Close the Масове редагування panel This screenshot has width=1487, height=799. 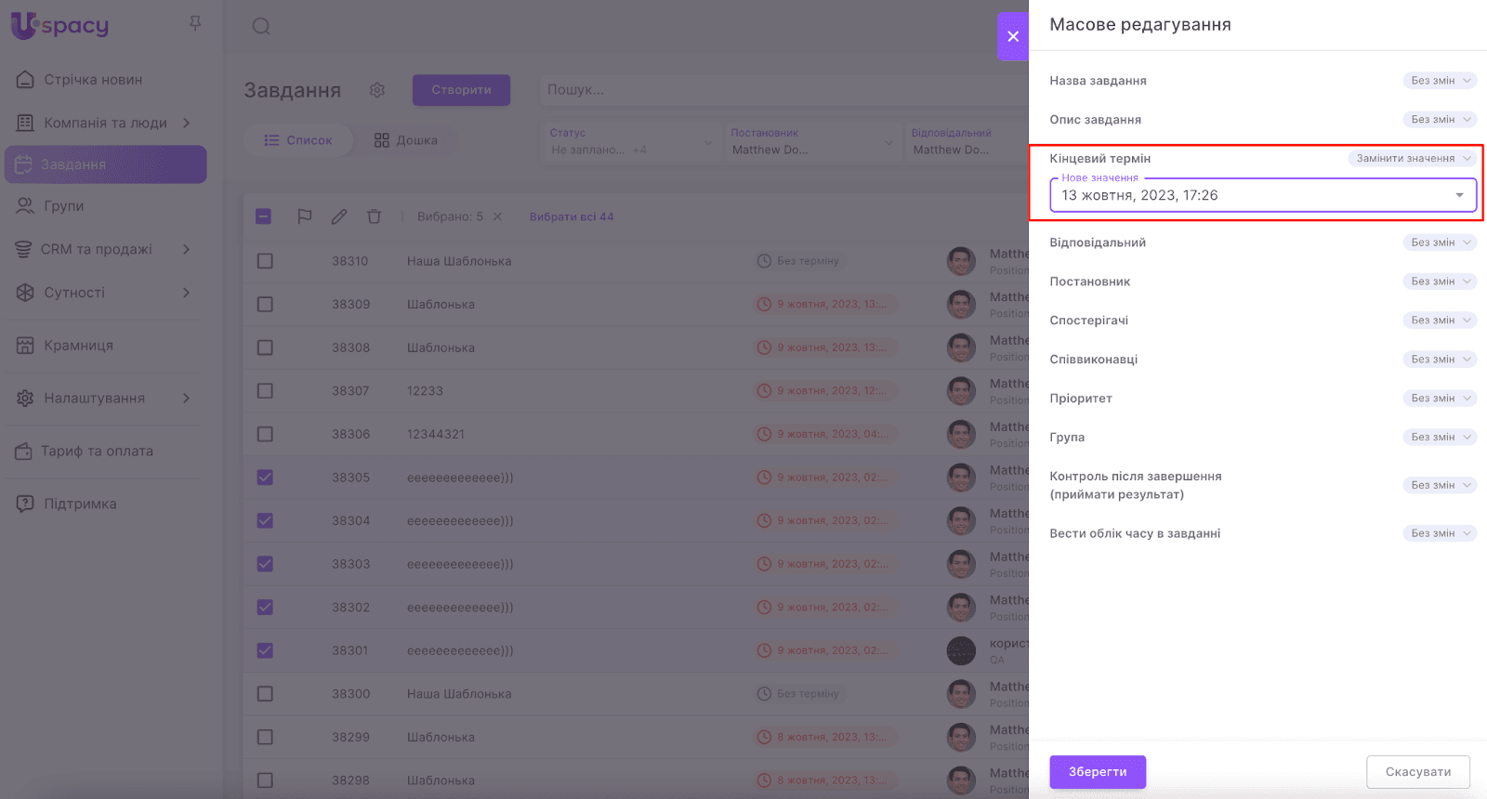point(1013,36)
